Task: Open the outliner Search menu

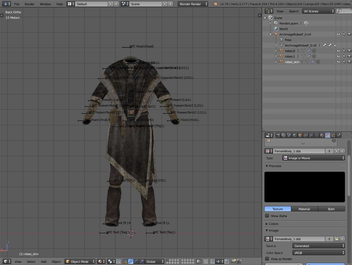Action: (294, 11)
